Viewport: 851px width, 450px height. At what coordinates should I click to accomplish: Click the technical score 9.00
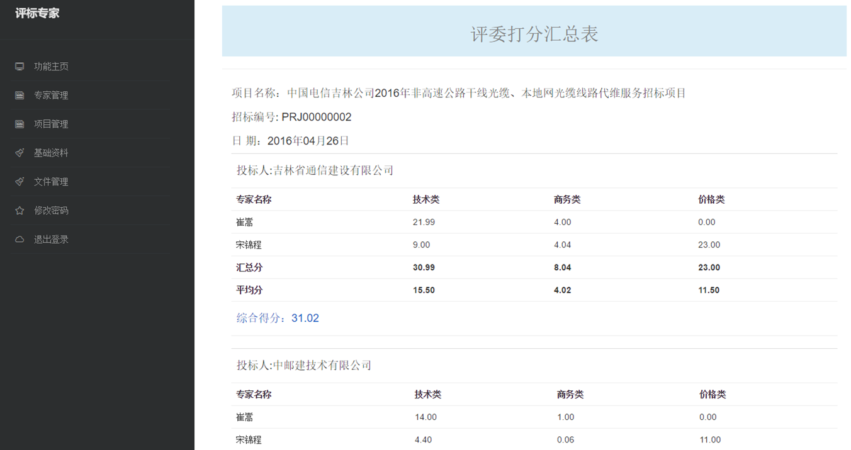click(x=422, y=245)
